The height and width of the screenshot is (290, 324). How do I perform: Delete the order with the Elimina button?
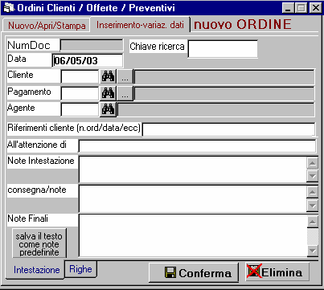pyautogui.click(x=277, y=272)
